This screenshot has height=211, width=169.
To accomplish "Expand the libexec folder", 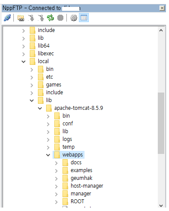I will (24, 54).
